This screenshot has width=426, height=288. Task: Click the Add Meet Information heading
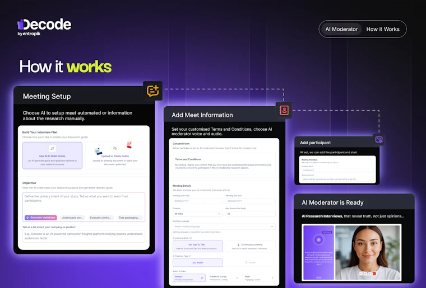click(202, 115)
